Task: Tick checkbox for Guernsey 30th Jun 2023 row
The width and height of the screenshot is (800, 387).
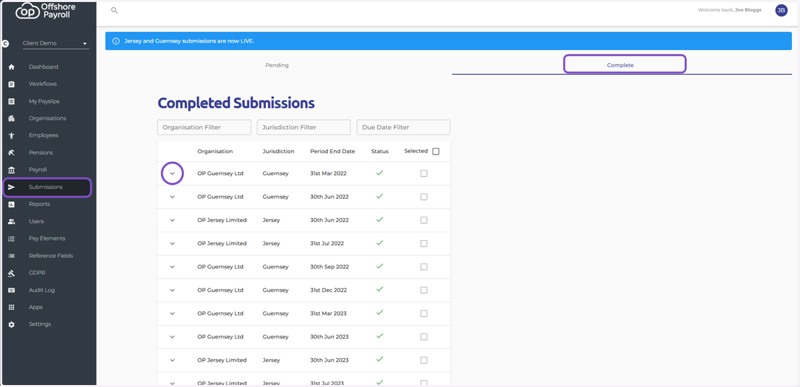Action: pyautogui.click(x=423, y=337)
